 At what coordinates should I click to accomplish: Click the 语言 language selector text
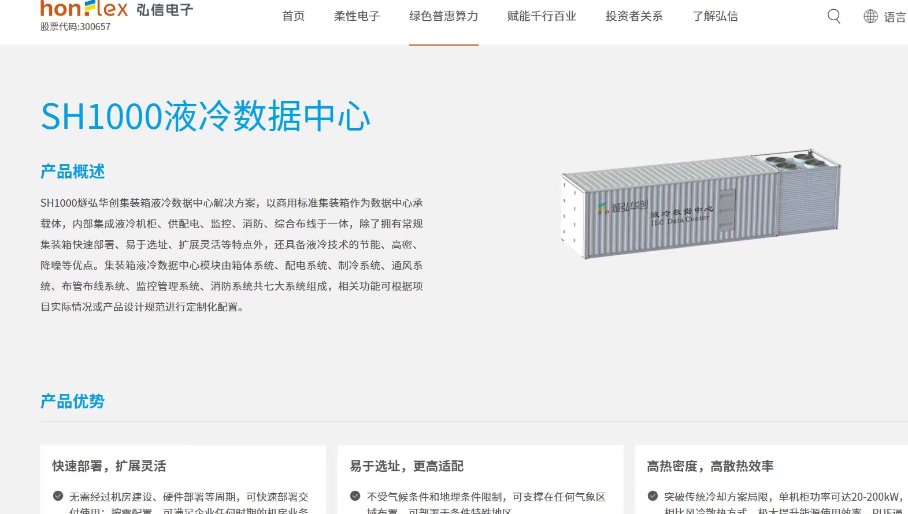895,17
